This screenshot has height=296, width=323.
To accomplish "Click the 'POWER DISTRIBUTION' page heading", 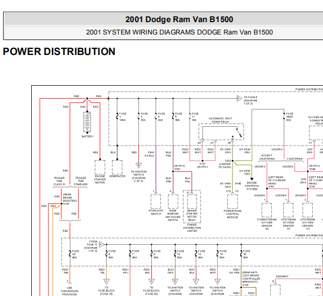I will 59,52.
